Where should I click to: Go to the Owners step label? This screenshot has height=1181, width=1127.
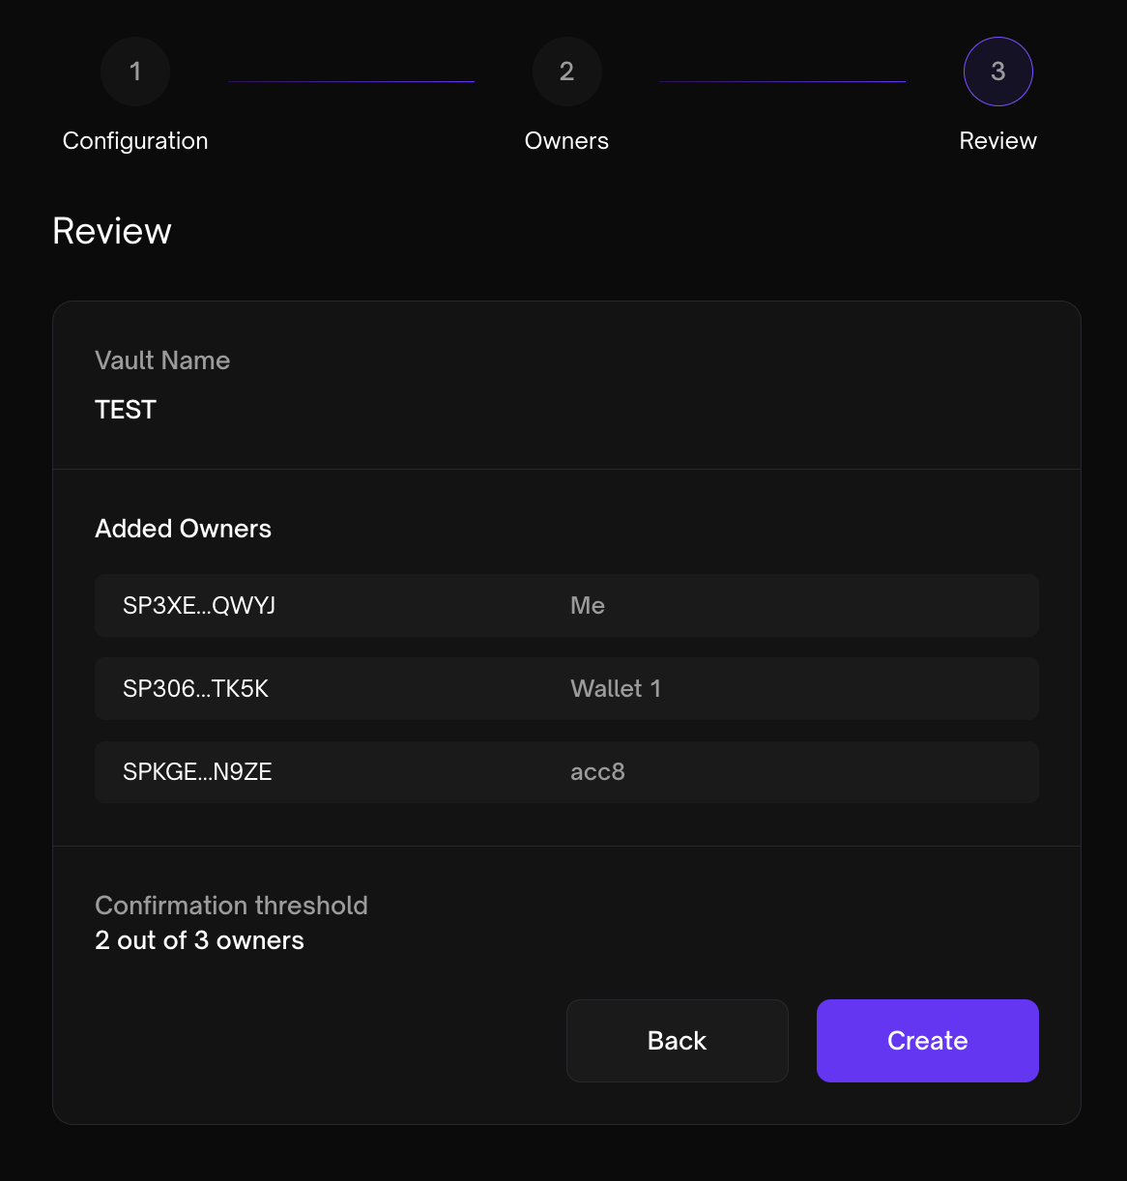(x=566, y=141)
